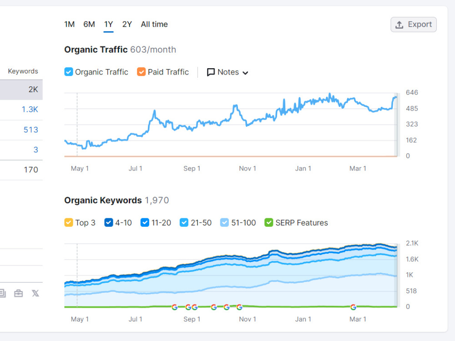
Task: Toggle the Top 3 keywords checkbox
Action: pyautogui.click(x=69, y=222)
